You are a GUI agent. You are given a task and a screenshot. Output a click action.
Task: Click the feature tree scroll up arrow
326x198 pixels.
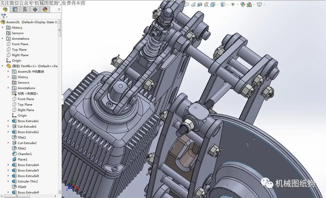pos(60,21)
